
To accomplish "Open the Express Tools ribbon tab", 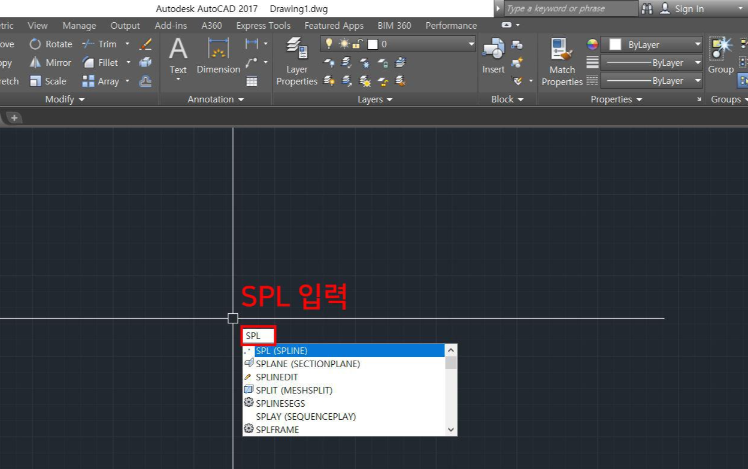I will point(262,25).
